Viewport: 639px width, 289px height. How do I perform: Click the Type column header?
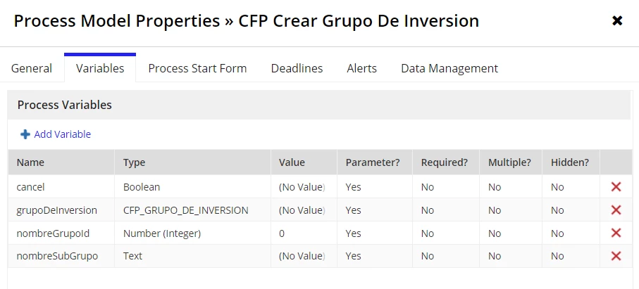134,162
